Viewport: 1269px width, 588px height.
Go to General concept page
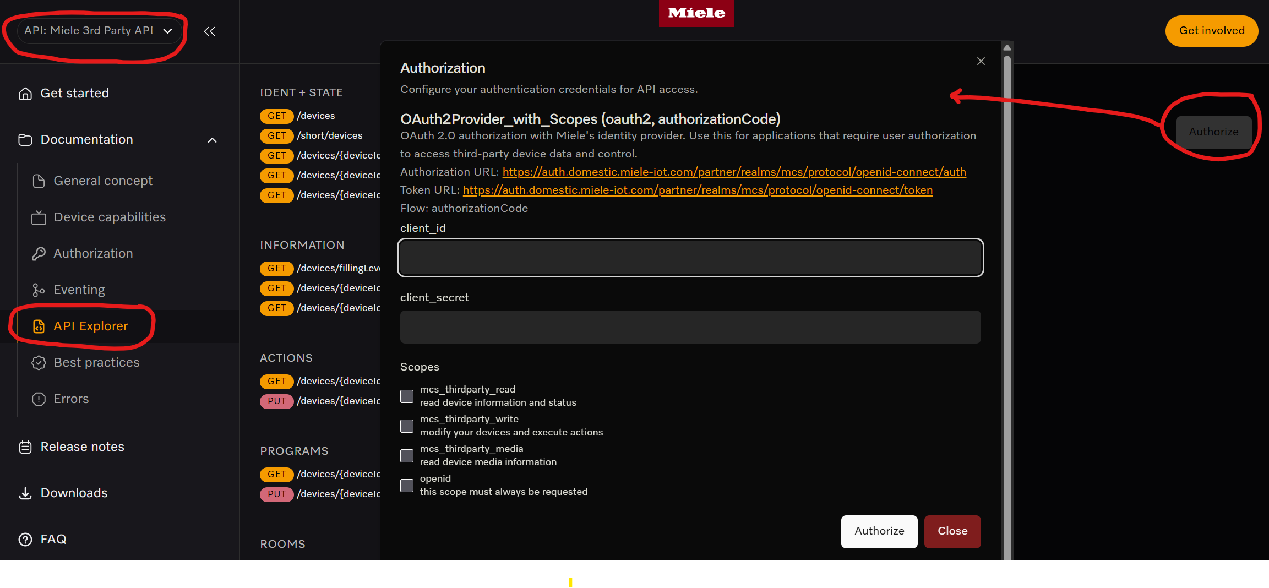click(103, 181)
